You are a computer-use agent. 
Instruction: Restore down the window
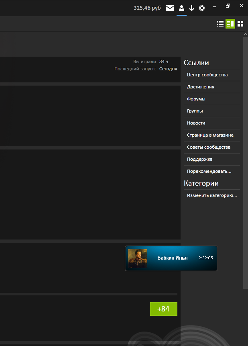[x=228, y=6]
